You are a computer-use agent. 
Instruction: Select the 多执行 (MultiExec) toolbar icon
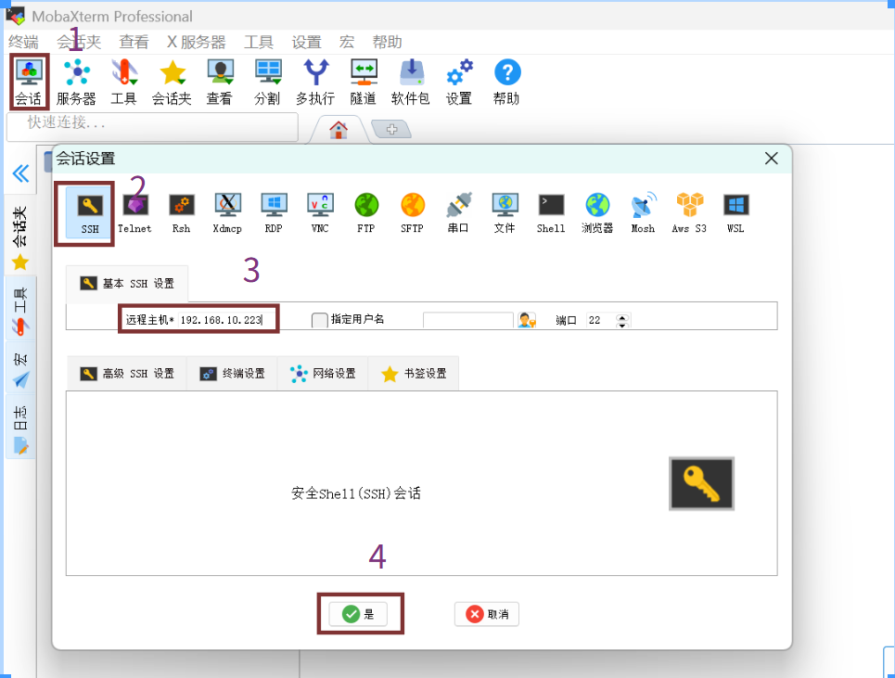coord(315,82)
